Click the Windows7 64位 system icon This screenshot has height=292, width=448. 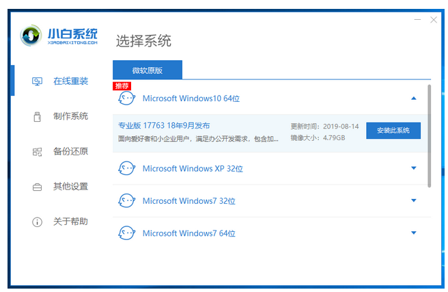point(126,233)
